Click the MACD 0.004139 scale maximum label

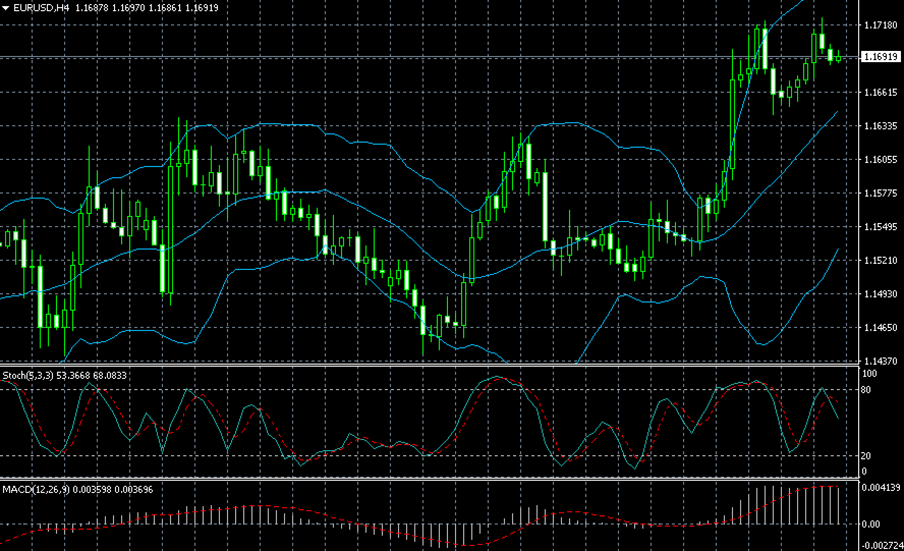[x=881, y=488]
